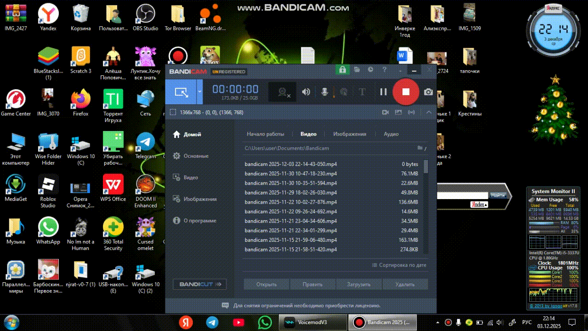Image resolution: width=588 pixels, height=331 pixels.
Task: Pause the Bandicam recording
Action: click(383, 92)
